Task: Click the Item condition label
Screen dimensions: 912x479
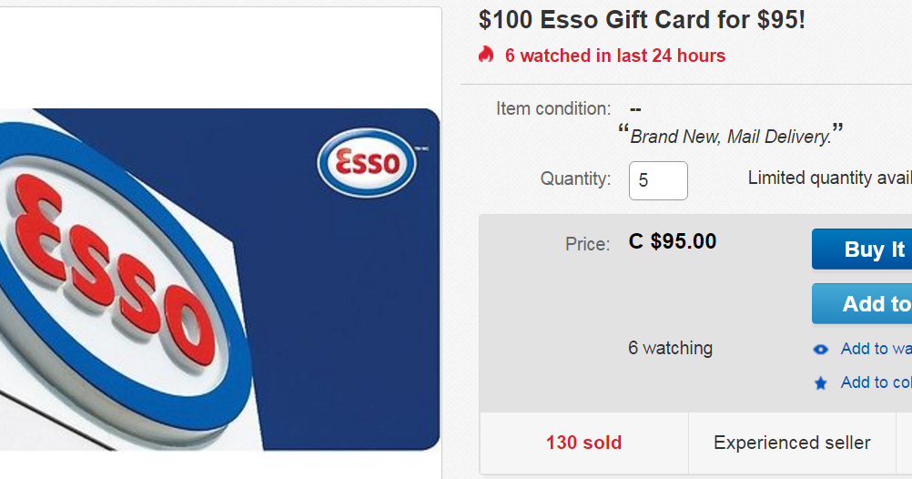Action: click(553, 108)
